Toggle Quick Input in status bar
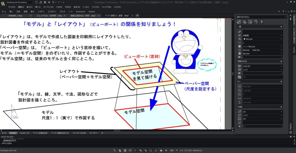The image size is (296, 153). 151,150
